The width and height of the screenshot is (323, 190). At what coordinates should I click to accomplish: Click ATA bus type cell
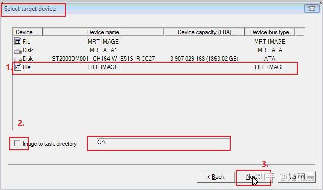(x=270, y=59)
